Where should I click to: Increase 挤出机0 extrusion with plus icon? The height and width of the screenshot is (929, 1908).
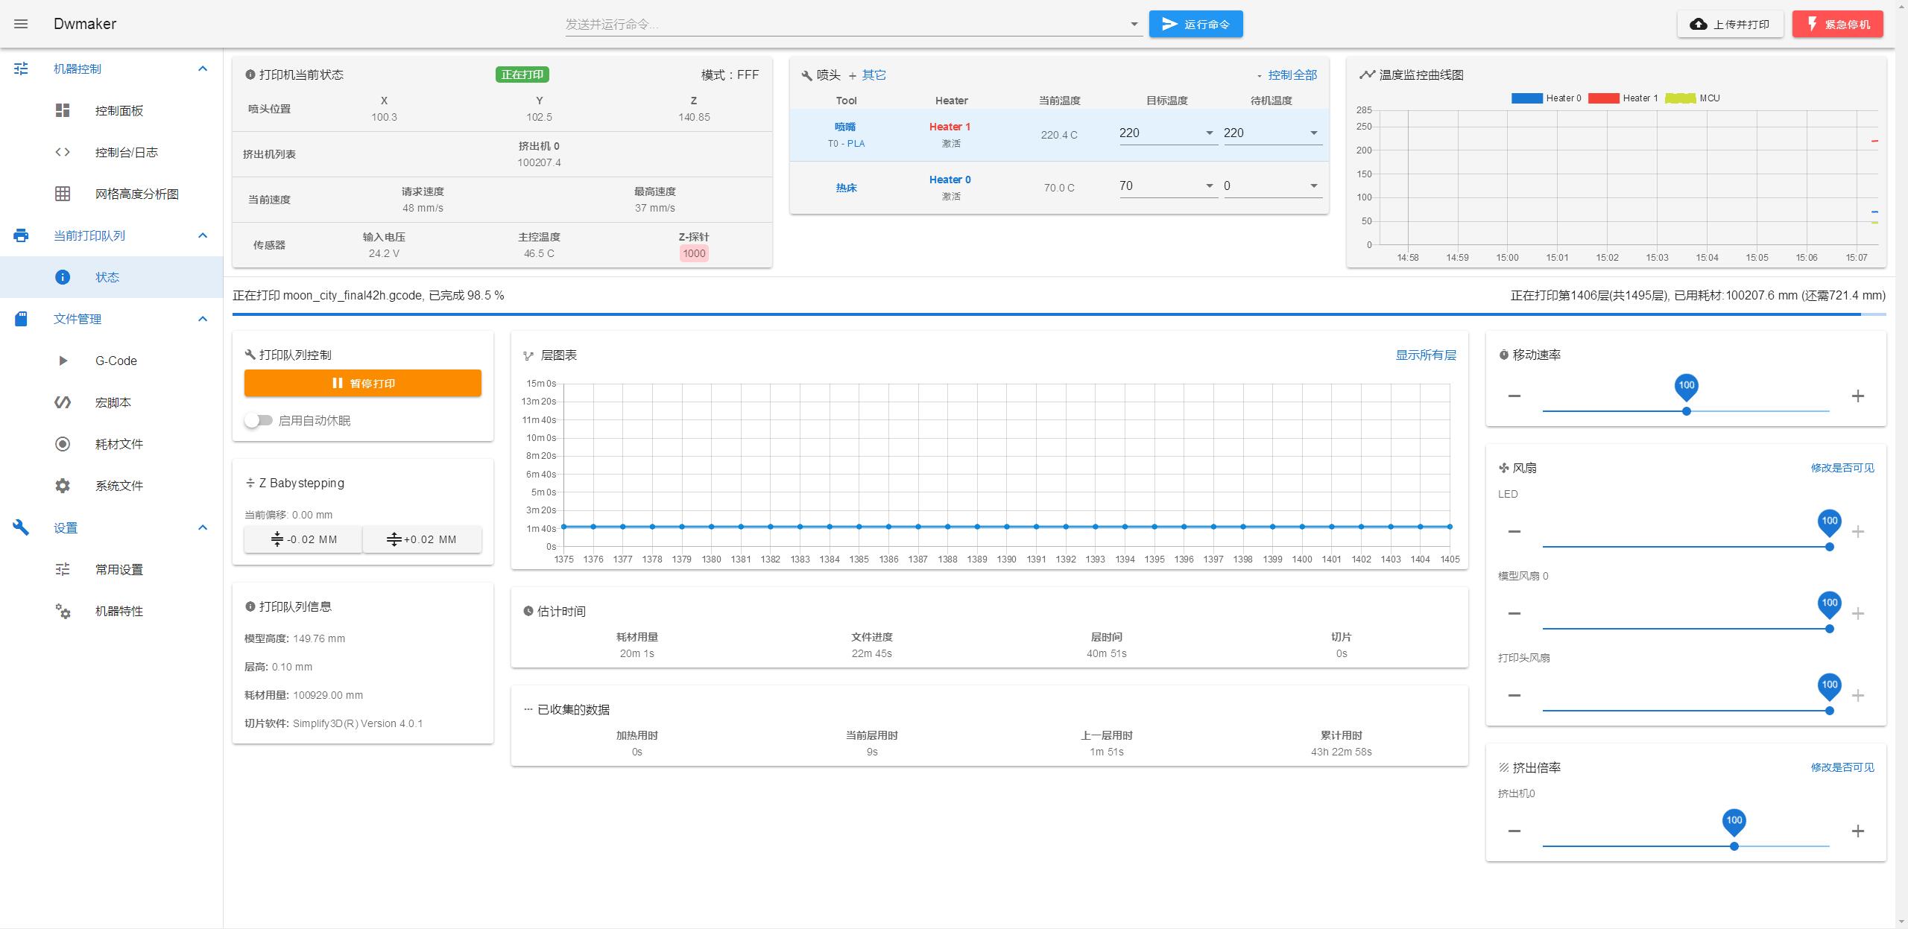(x=1858, y=831)
